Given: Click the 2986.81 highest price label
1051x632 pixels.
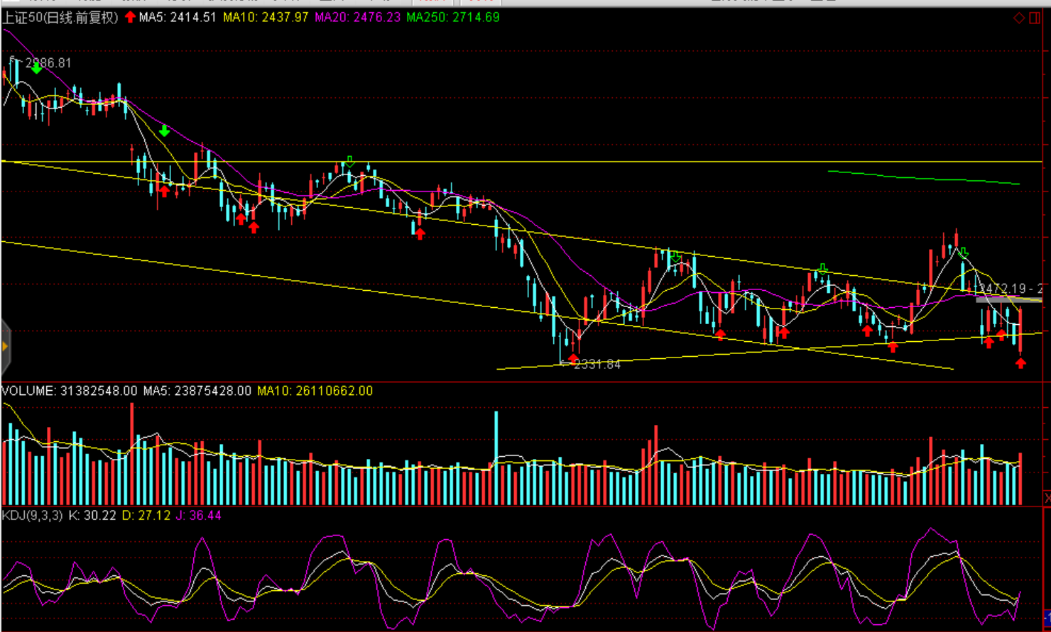Looking at the screenshot, I should click(x=48, y=63).
